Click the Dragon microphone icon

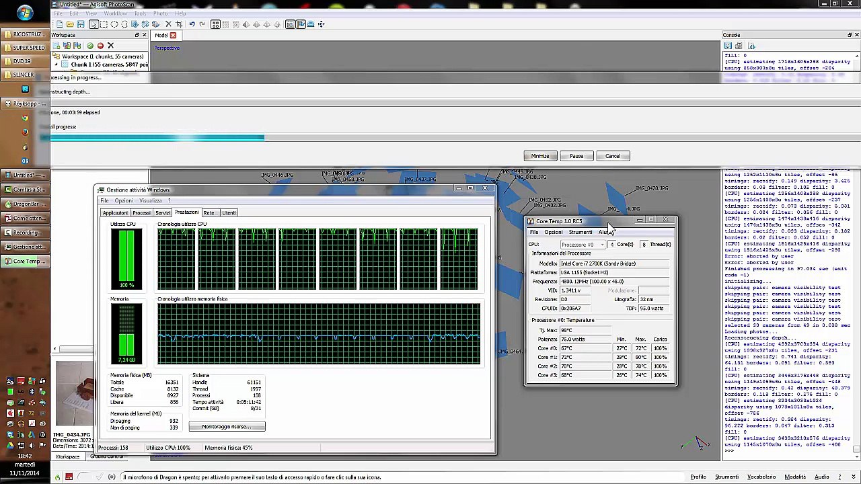point(69,477)
